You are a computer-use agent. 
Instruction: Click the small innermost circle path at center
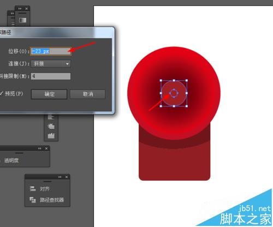pos(174,93)
